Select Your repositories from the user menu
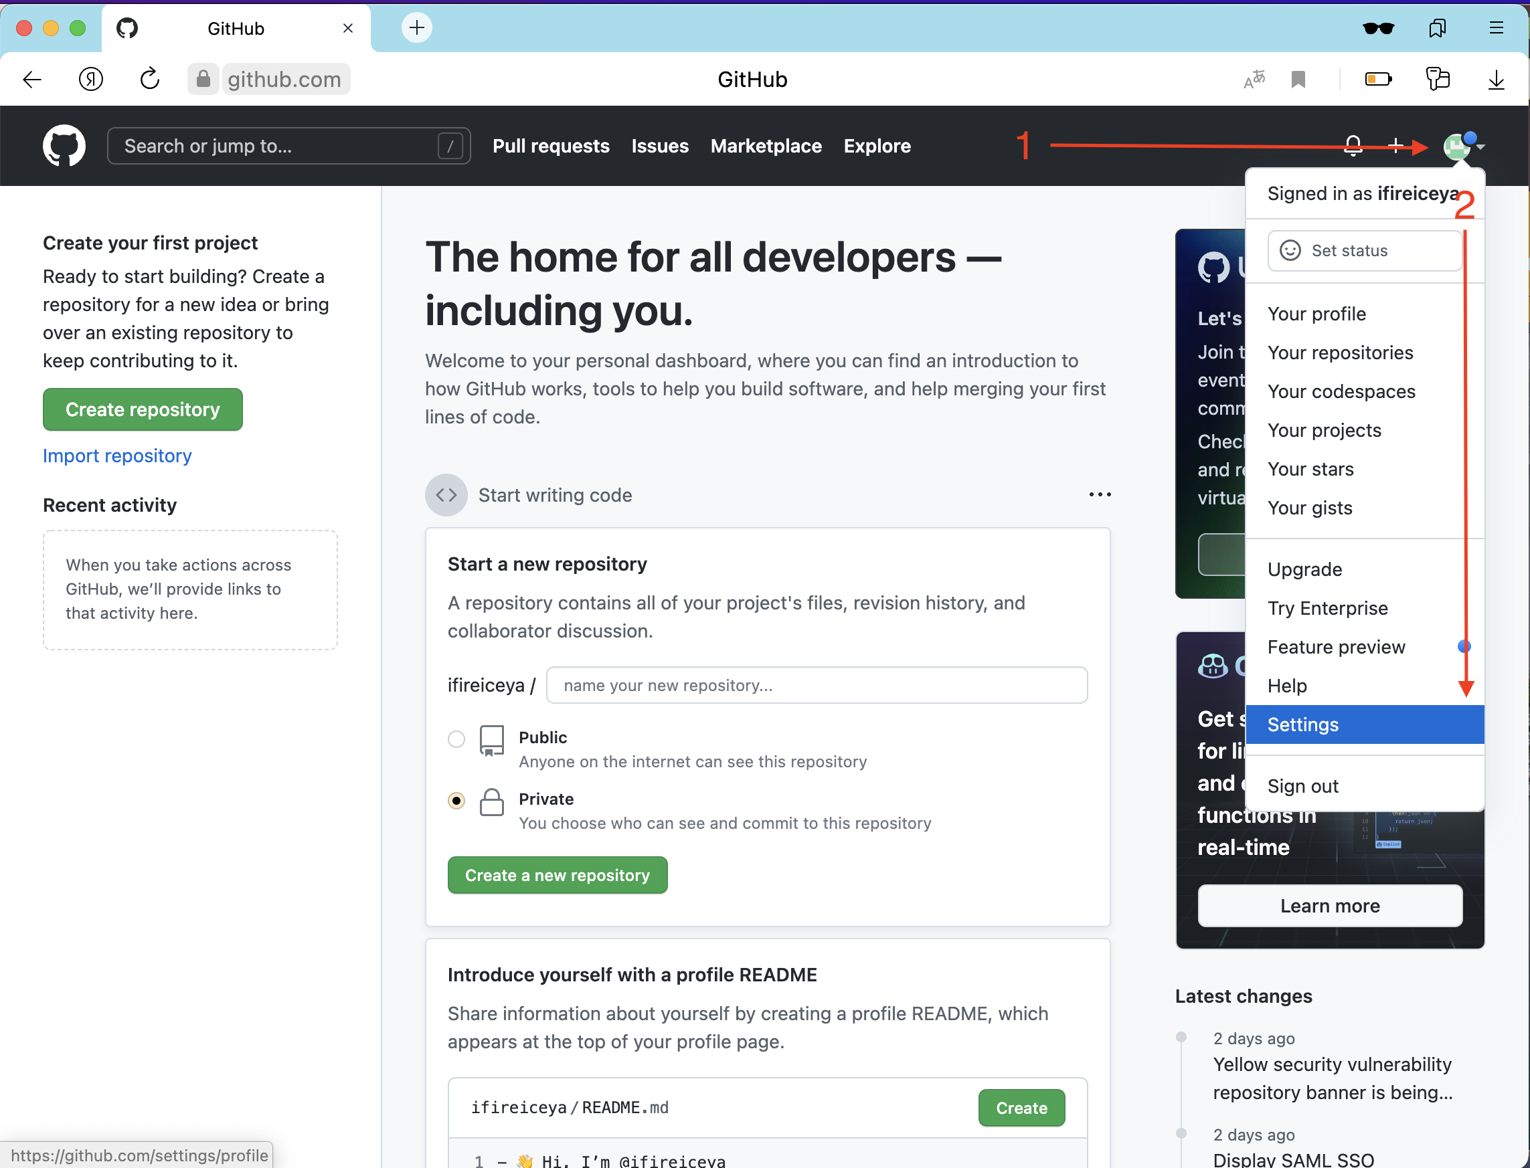The height and width of the screenshot is (1168, 1530). tap(1339, 353)
